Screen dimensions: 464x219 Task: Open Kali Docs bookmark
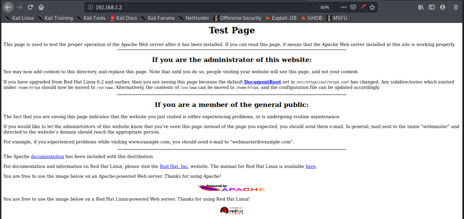click(x=123, y=18)
